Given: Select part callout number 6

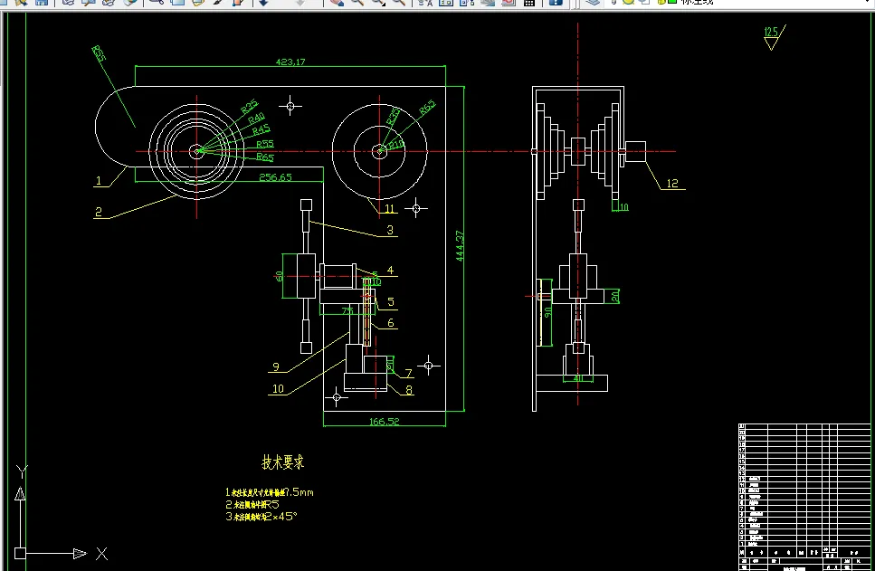Looking at the screenshot, I should 391,323.
